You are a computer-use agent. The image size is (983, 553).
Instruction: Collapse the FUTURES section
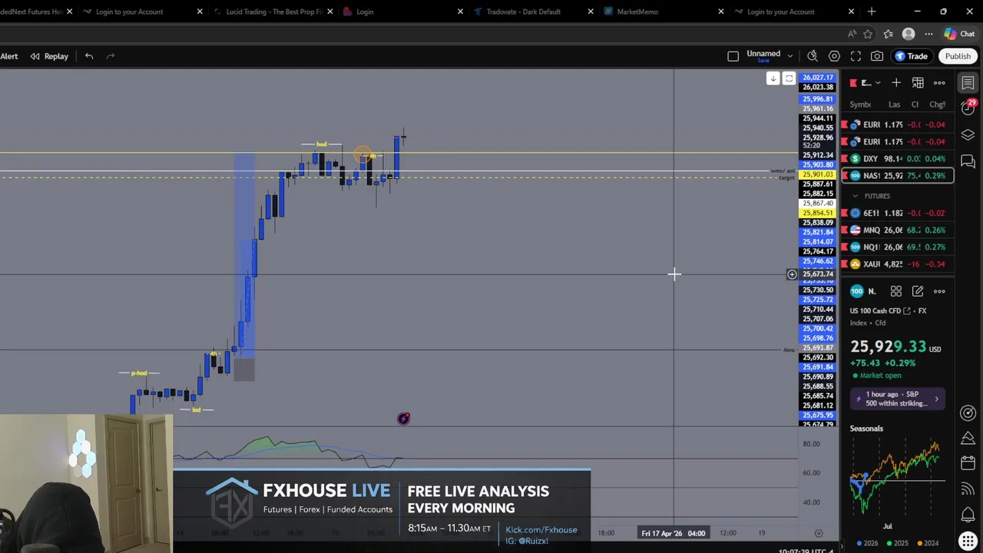(855, 196)
